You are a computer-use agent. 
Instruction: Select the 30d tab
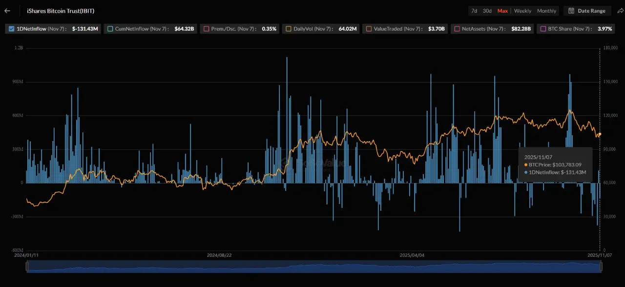point(487,10)
